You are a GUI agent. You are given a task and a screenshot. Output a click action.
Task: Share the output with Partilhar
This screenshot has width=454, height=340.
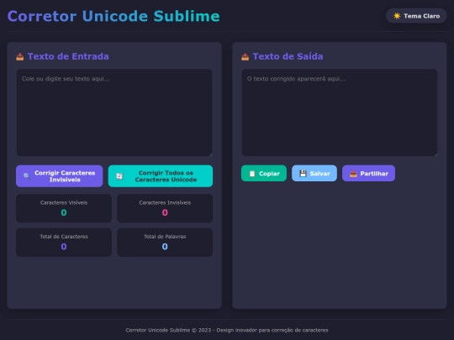point(368,174)
